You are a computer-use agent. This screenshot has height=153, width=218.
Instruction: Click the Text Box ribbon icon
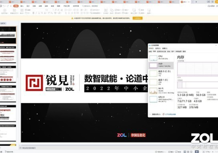coord(106,10)
